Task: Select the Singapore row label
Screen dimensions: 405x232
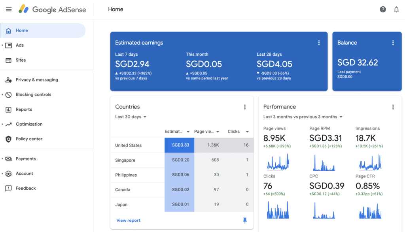Action: [x=125, y=160]
